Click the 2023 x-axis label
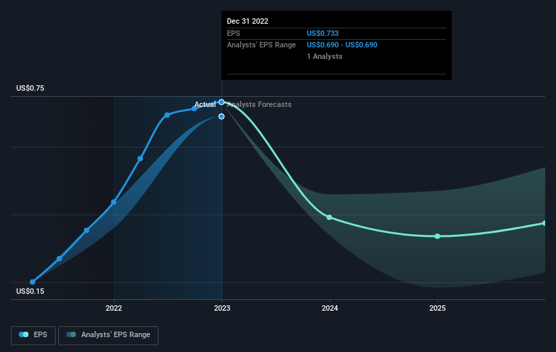556x352 pixels. coord(222,308)
